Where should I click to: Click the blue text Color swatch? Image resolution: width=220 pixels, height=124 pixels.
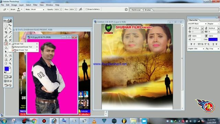click(213, 39)
